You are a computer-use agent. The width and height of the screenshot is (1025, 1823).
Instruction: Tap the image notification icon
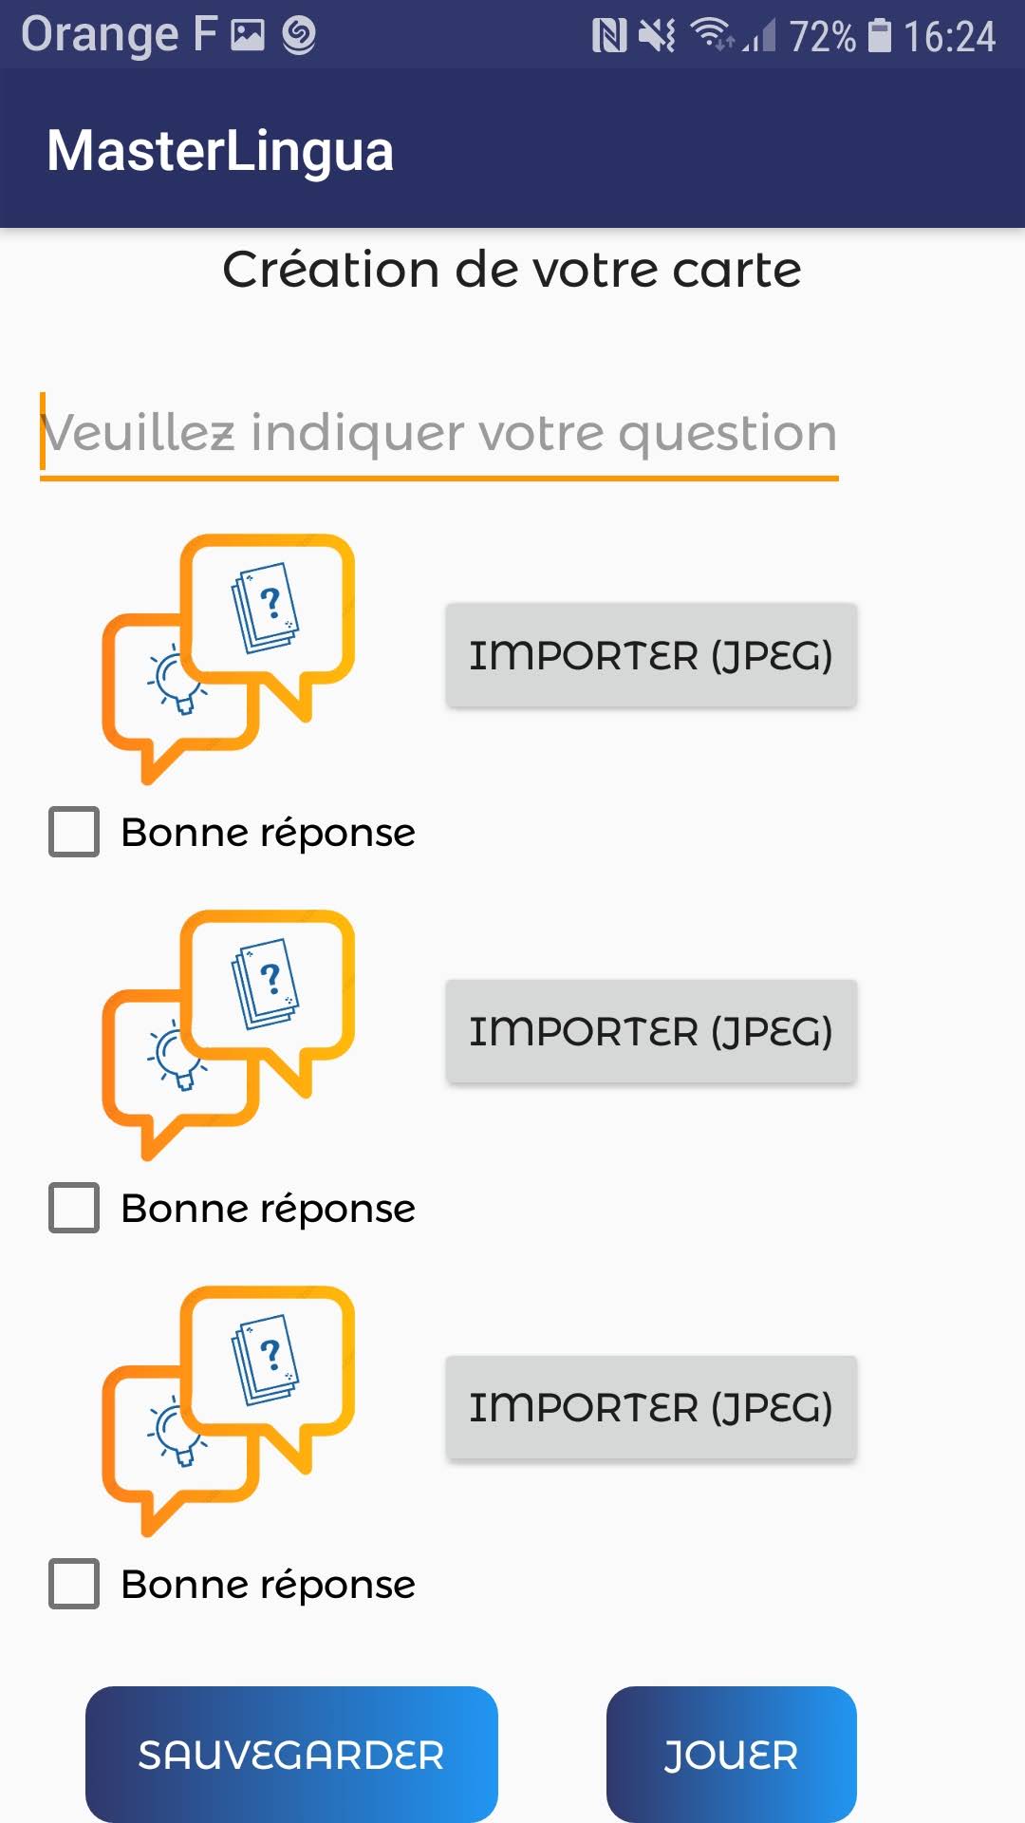pos(248,36)
